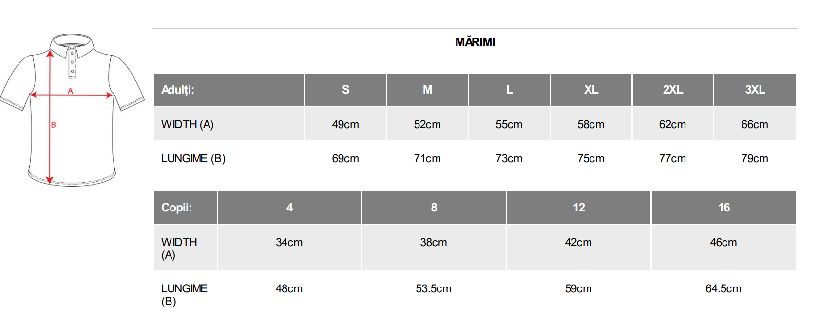Click the polo shirt measurement diagram

[x=72, y=110]
